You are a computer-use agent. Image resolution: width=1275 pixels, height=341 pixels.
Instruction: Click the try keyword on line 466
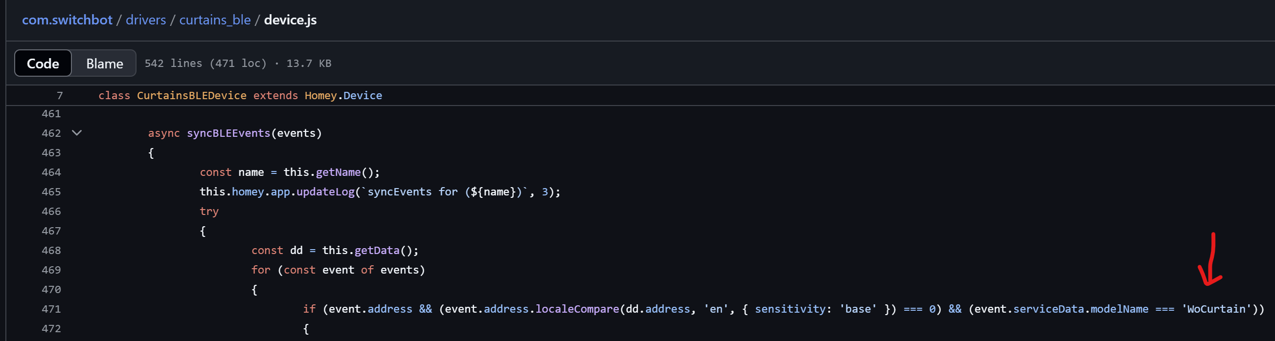[209, 211]
